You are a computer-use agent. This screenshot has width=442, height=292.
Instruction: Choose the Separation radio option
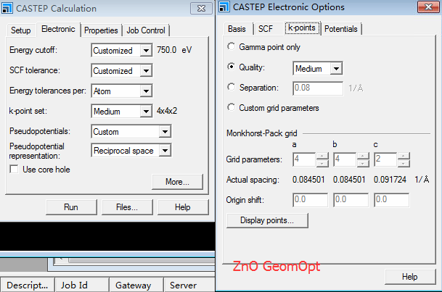tap(231, 87)
